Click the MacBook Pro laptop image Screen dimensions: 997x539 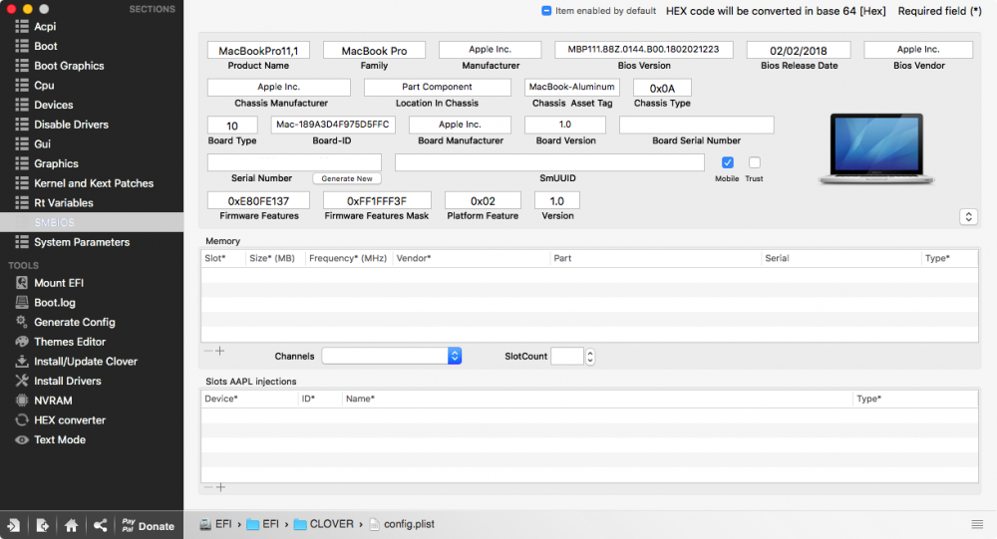click(x=876, y=149)
